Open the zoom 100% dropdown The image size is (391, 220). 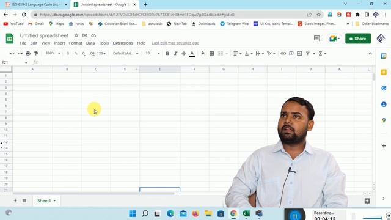point(53,53)
